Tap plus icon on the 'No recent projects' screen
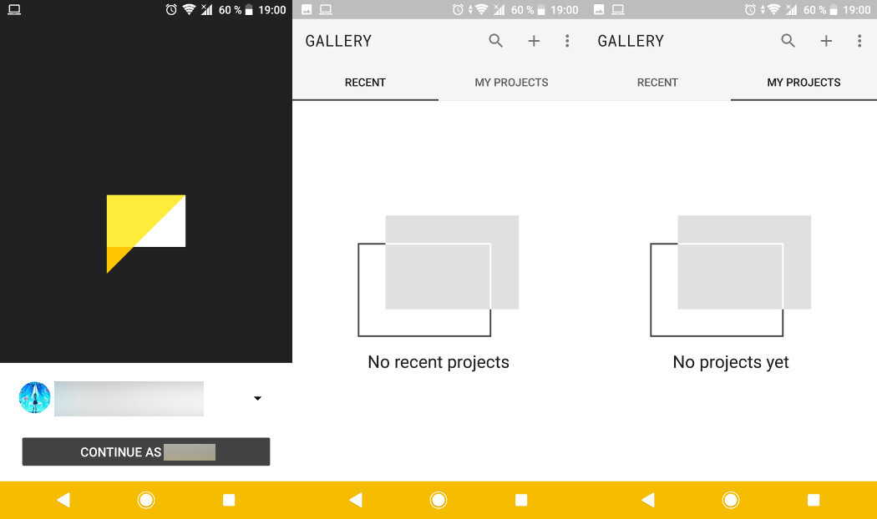This screenshot has height=519, width=877. tap(534, 41)
